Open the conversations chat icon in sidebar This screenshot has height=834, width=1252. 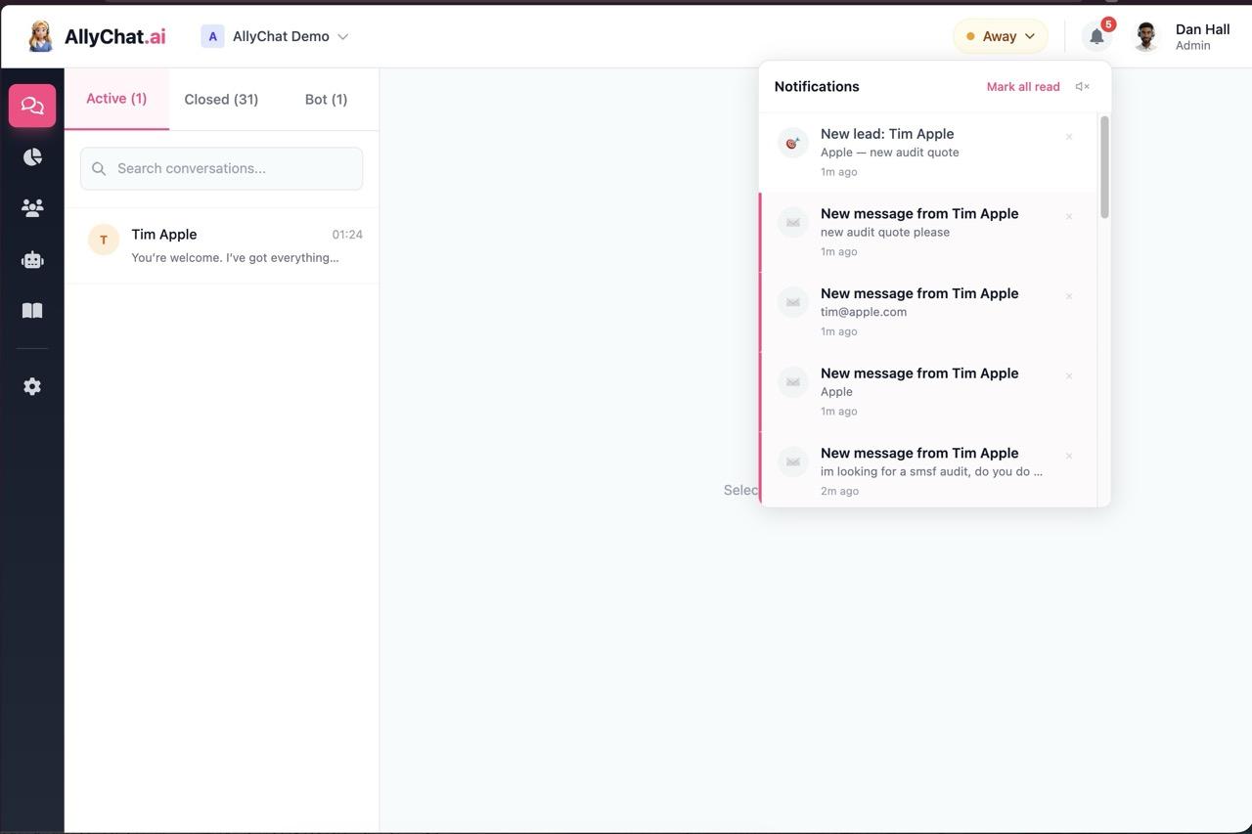pyautogui.click(x=32, y=106)
